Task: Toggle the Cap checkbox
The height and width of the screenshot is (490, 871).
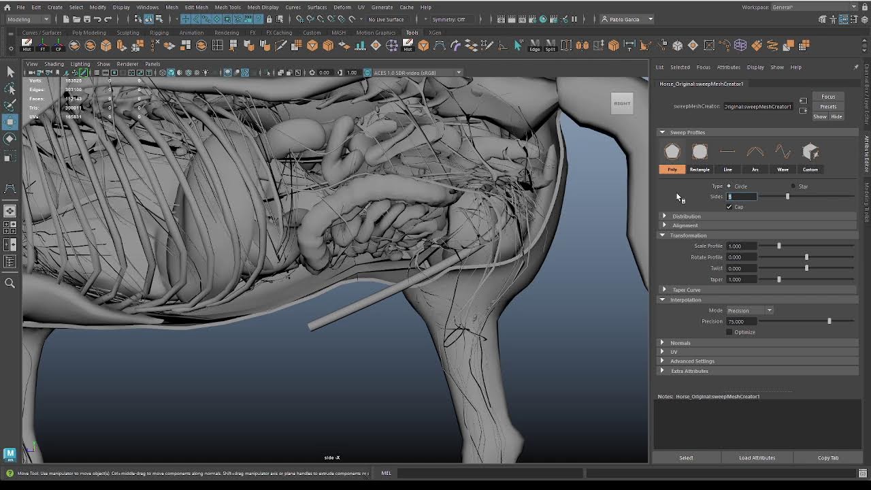Action: (x=729, y=207)
